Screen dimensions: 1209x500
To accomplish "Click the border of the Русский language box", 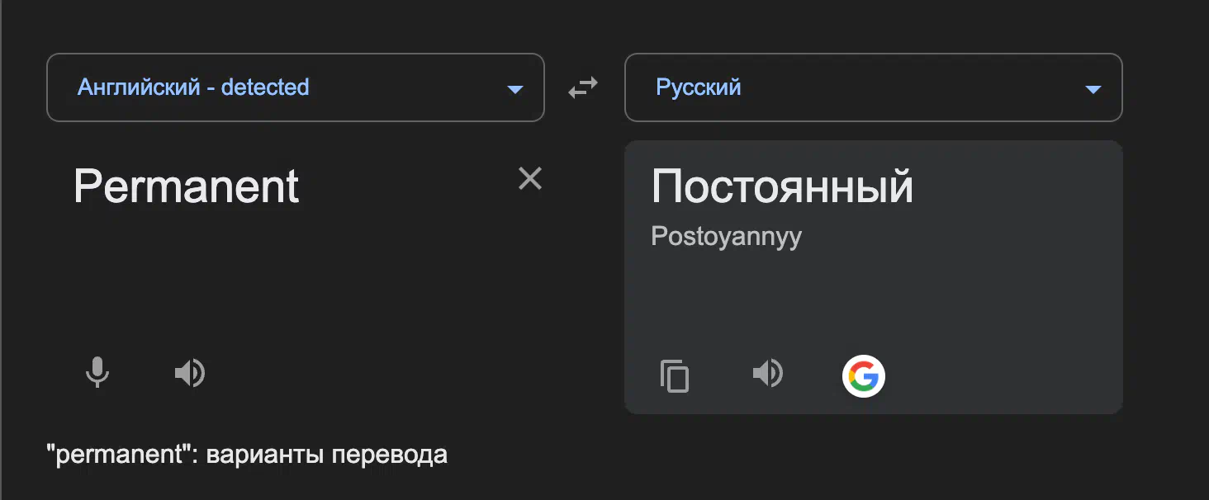I will pos(874,54).
